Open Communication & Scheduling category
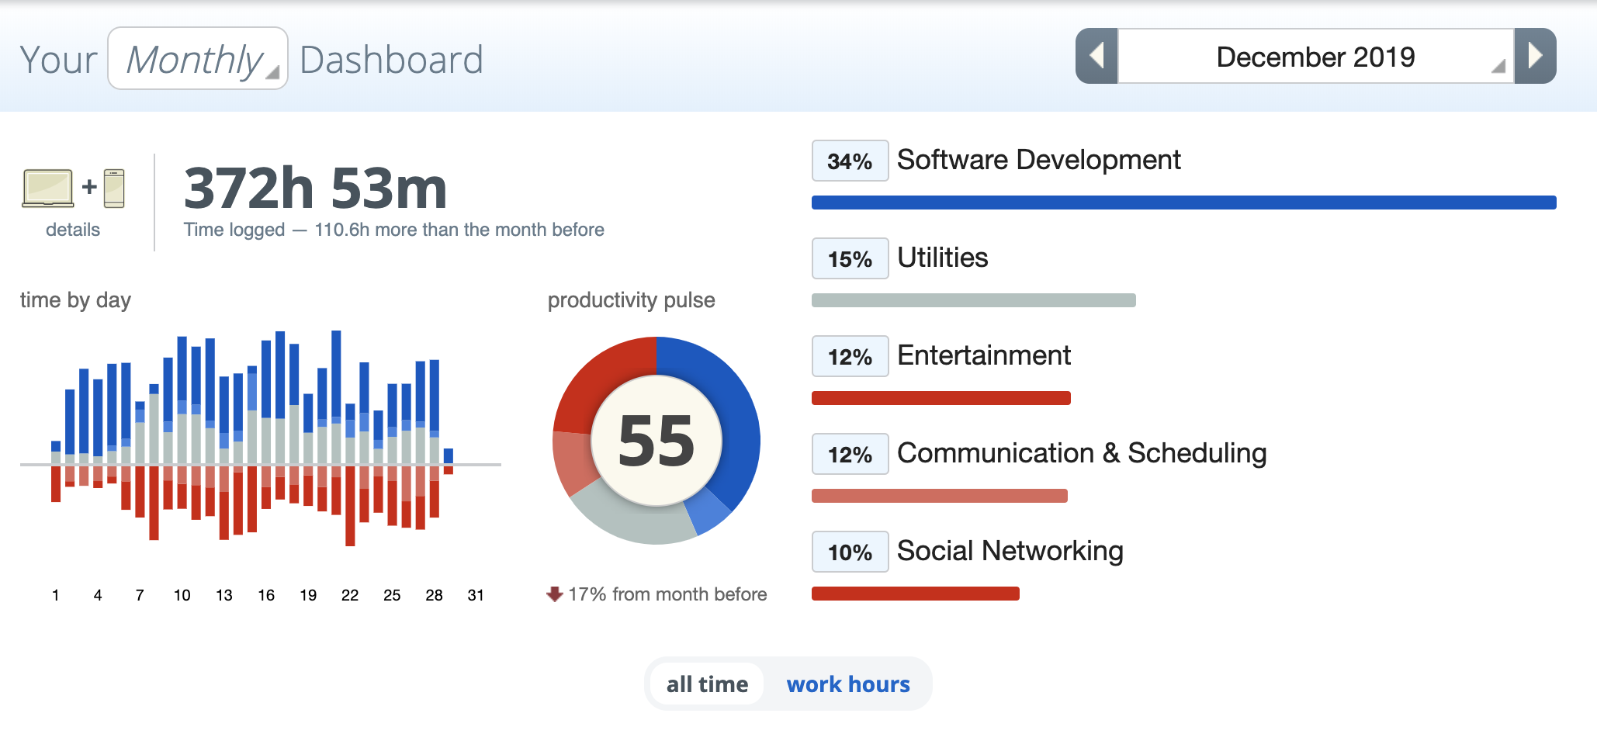The image size is (1597, 734). tap(1081, 453)
